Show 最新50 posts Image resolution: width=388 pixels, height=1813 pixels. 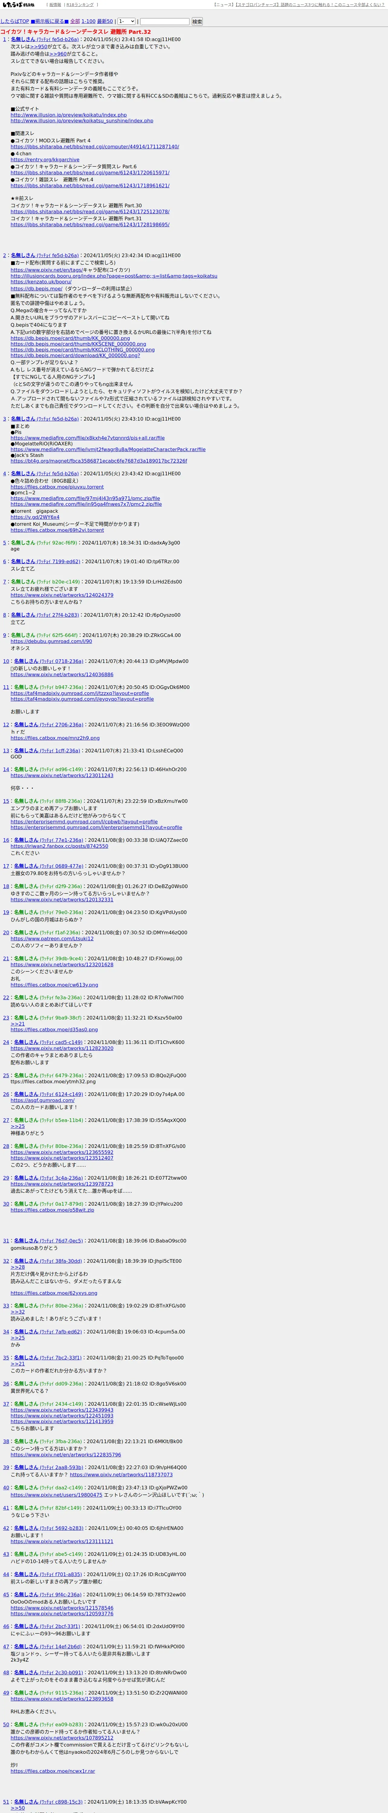click(x=105, y=22)
